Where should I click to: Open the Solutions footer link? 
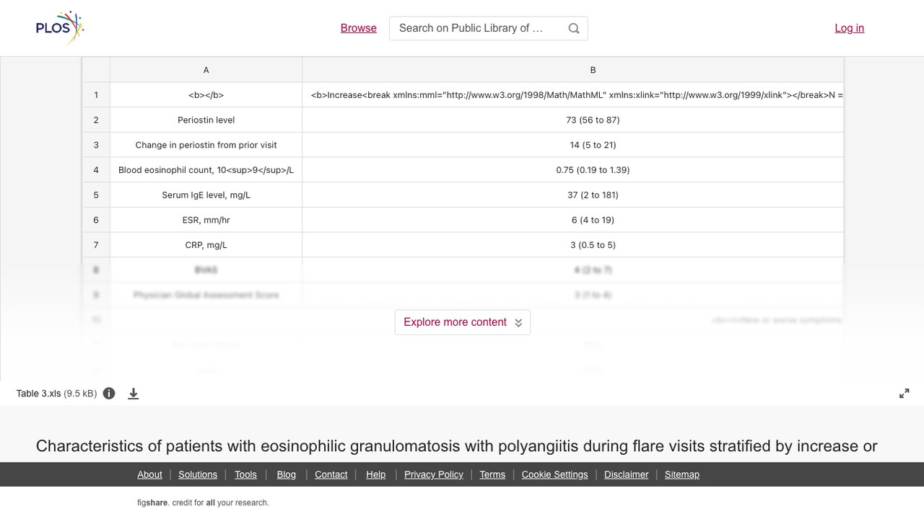198,474
